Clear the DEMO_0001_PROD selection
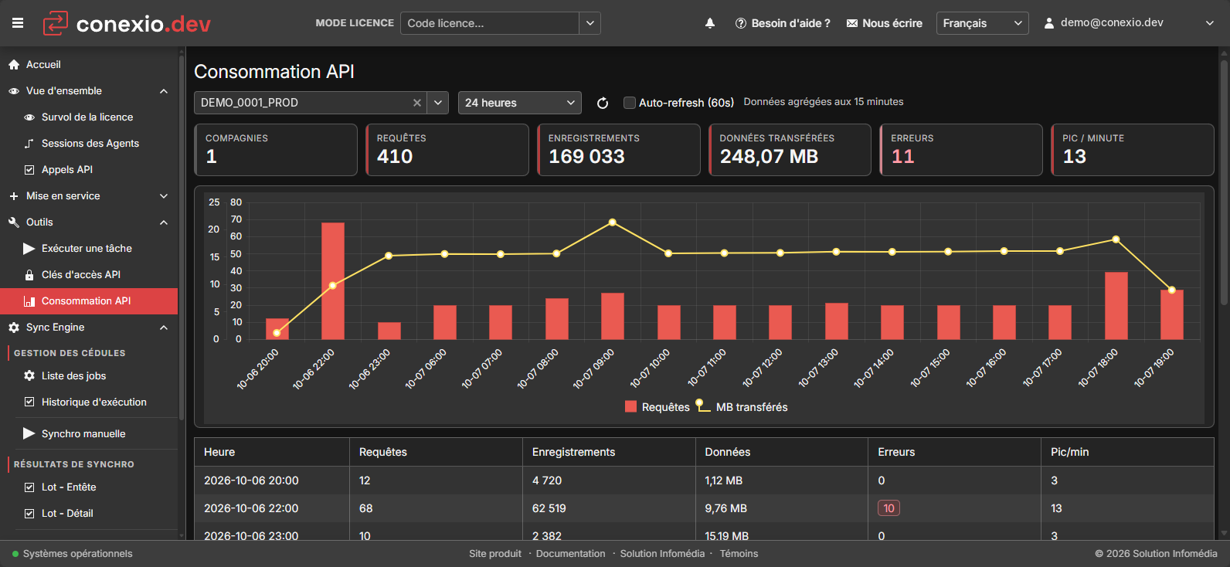The width and height of the screenshot is (1230, 567). pos(417,103)
